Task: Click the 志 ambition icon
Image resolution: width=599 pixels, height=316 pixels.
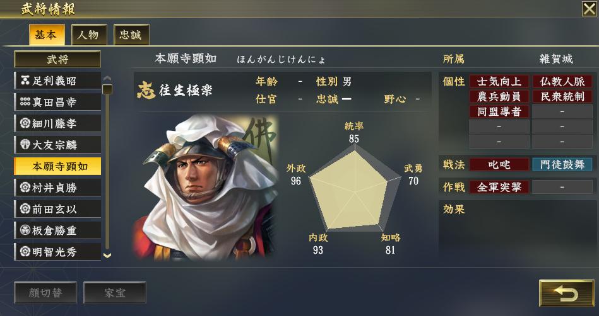Action: [146, 91]
